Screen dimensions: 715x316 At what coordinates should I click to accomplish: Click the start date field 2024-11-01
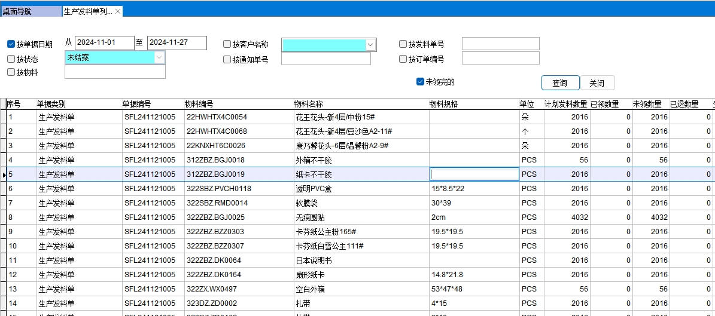(x=104, y=43)
